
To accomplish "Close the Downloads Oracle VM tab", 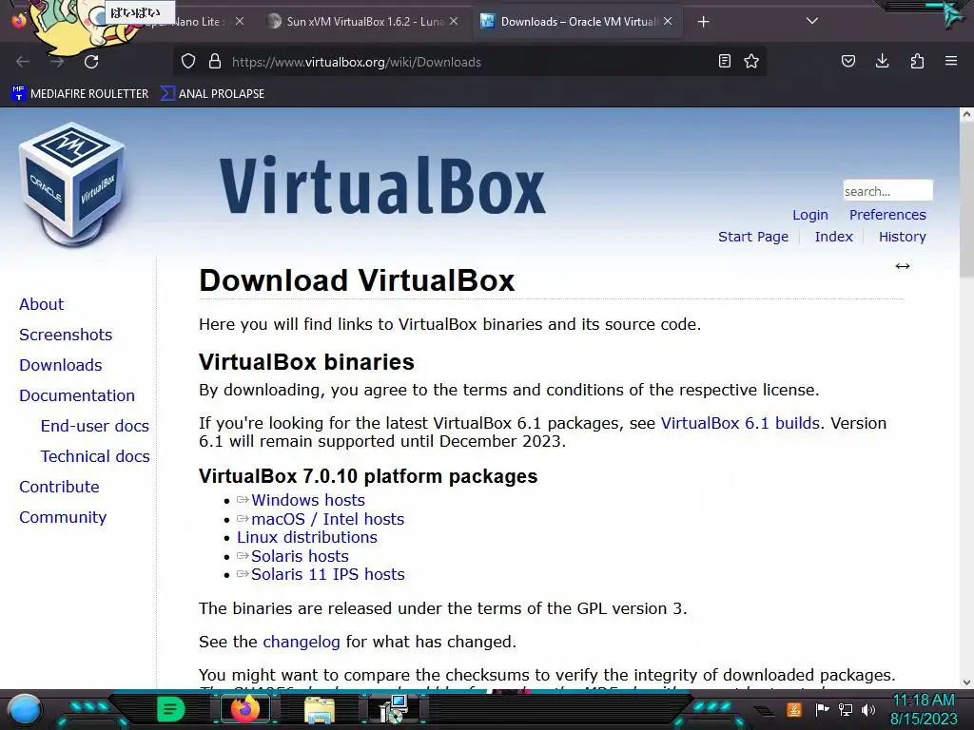I will coord(668,21).
